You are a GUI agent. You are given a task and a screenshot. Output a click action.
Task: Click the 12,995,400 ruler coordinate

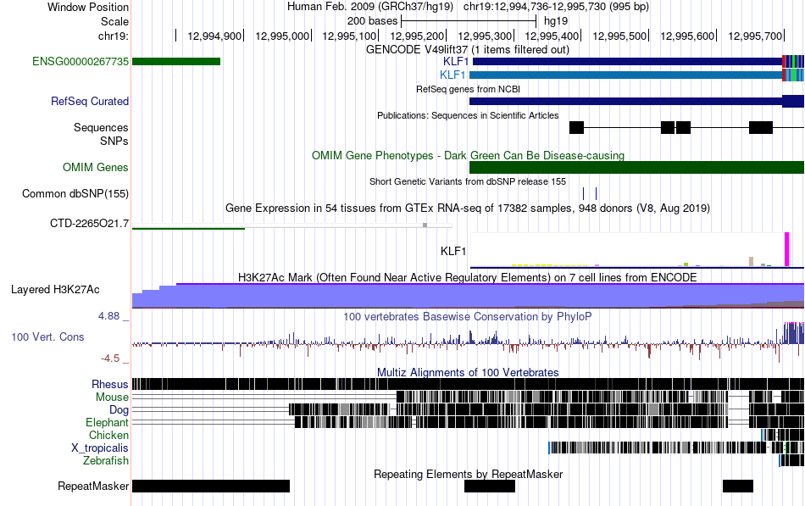(x=552, y=36)
